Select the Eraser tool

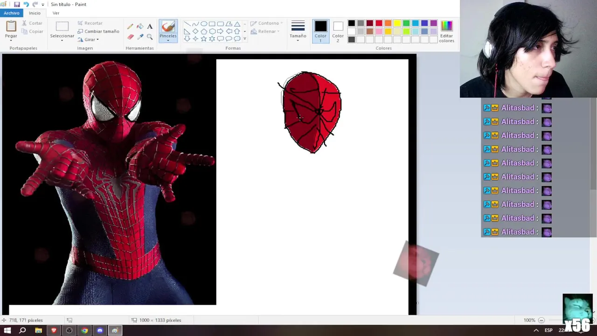(x=130, y=36)
